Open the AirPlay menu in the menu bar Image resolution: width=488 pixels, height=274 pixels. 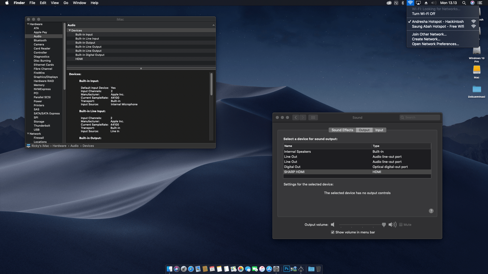pos(418,3)
